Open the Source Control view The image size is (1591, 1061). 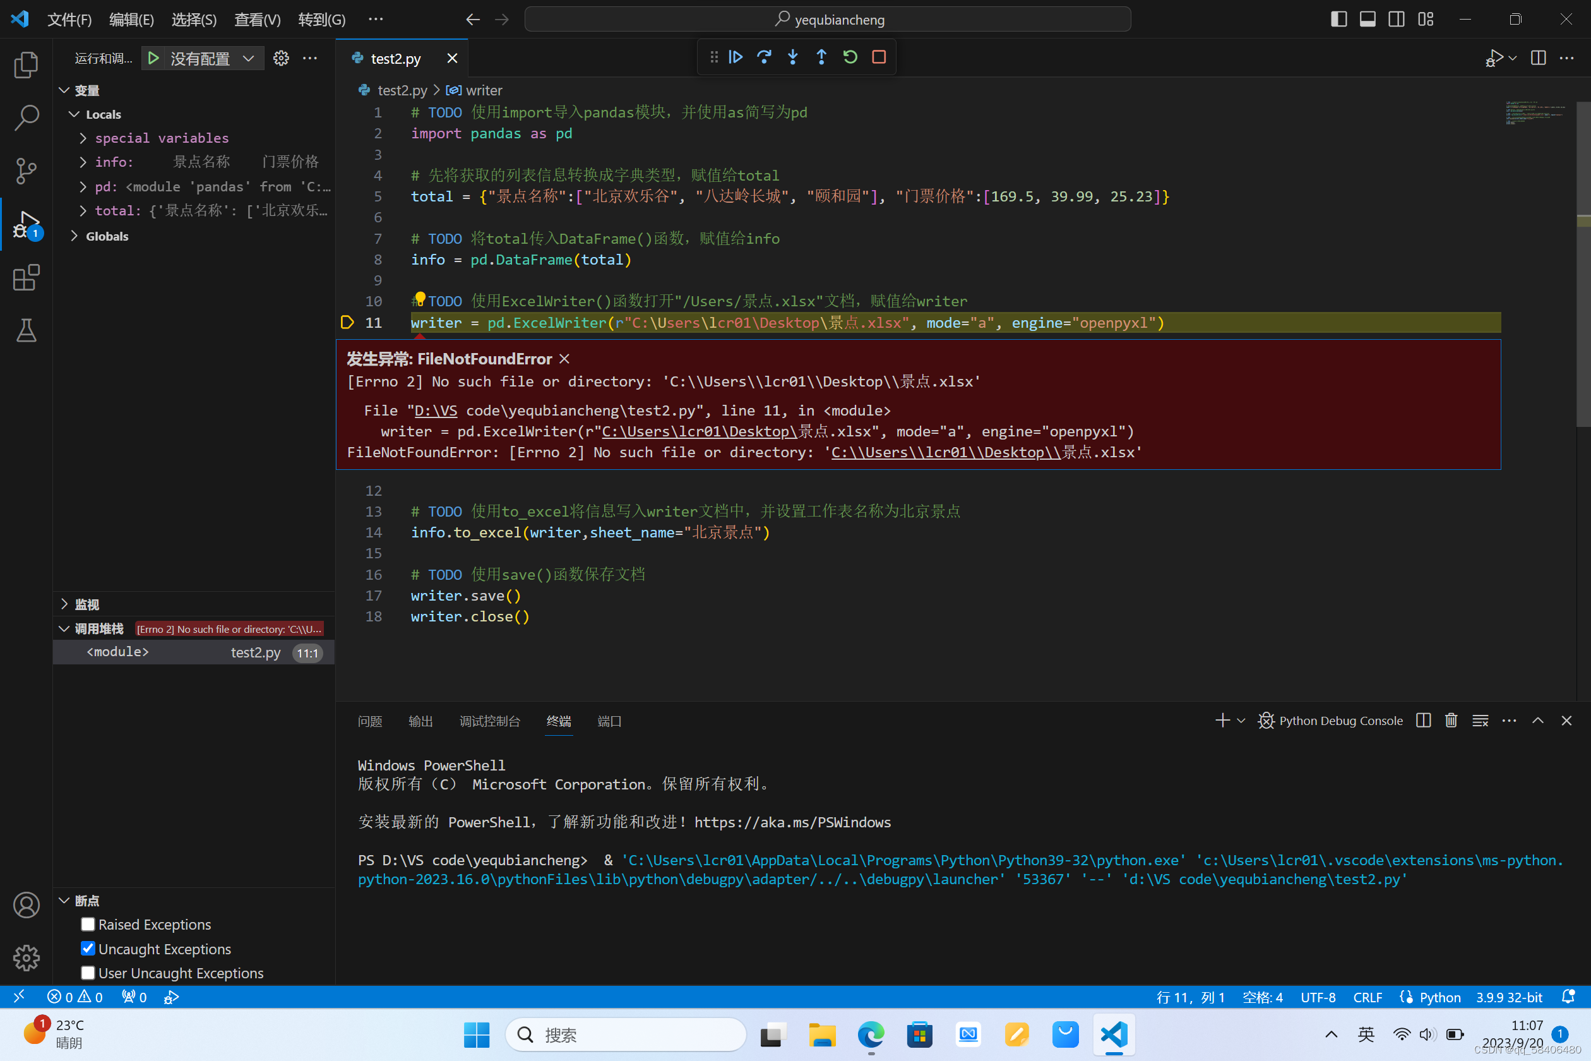coord(26,171)
